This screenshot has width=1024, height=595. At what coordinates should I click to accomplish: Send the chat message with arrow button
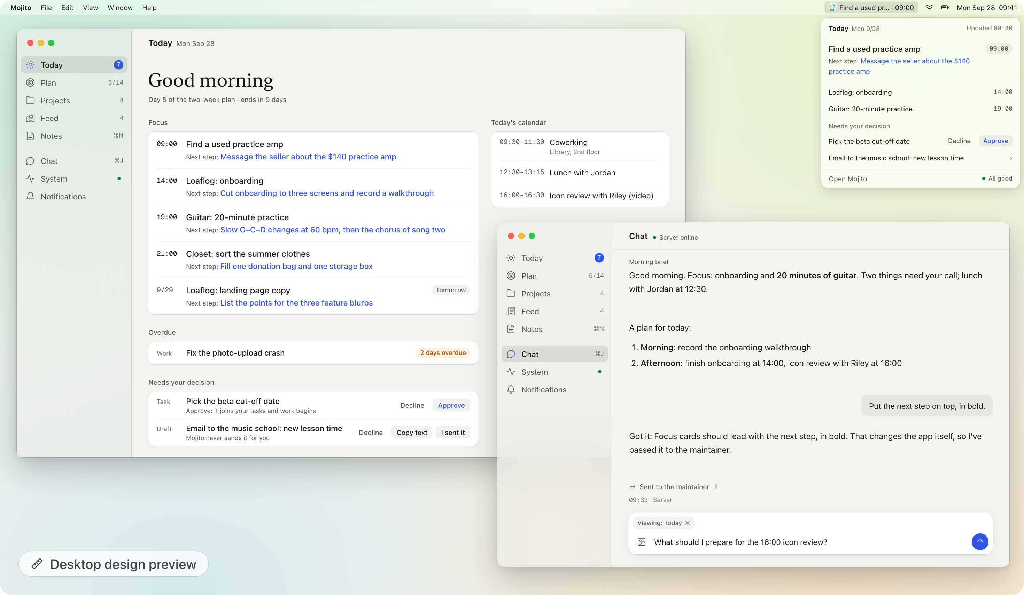pos(980,542)
